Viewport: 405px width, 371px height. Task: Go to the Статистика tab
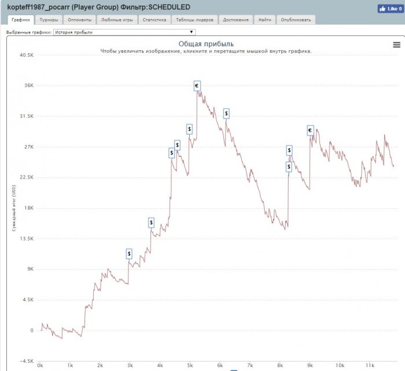click(x=154, y=20)
